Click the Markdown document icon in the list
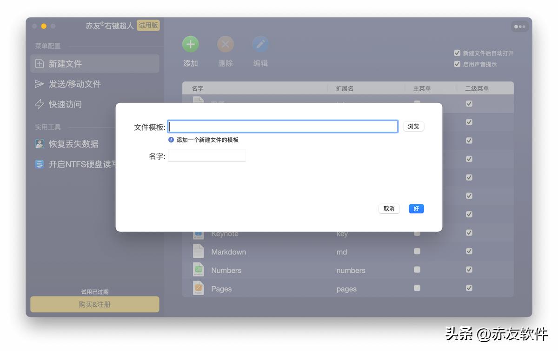The image size is (558, 351). tap(198, 251)
